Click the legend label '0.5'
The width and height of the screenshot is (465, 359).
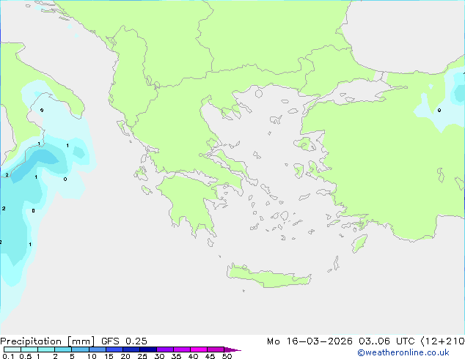26,356
